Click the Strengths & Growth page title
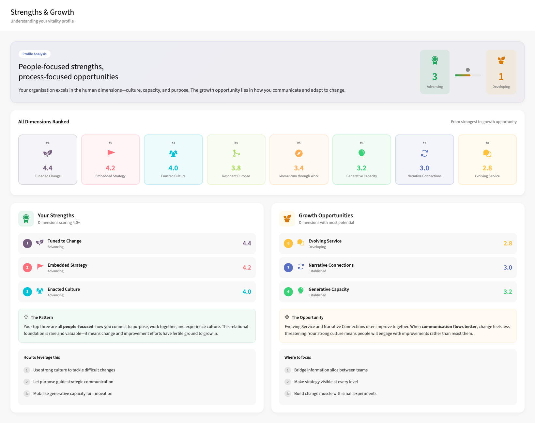Image resolution: width=535 pixels, height=423 pixels. (42, 12)
